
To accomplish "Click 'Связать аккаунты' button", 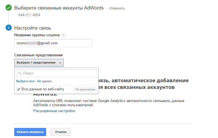I will click(x=30, y=132).
